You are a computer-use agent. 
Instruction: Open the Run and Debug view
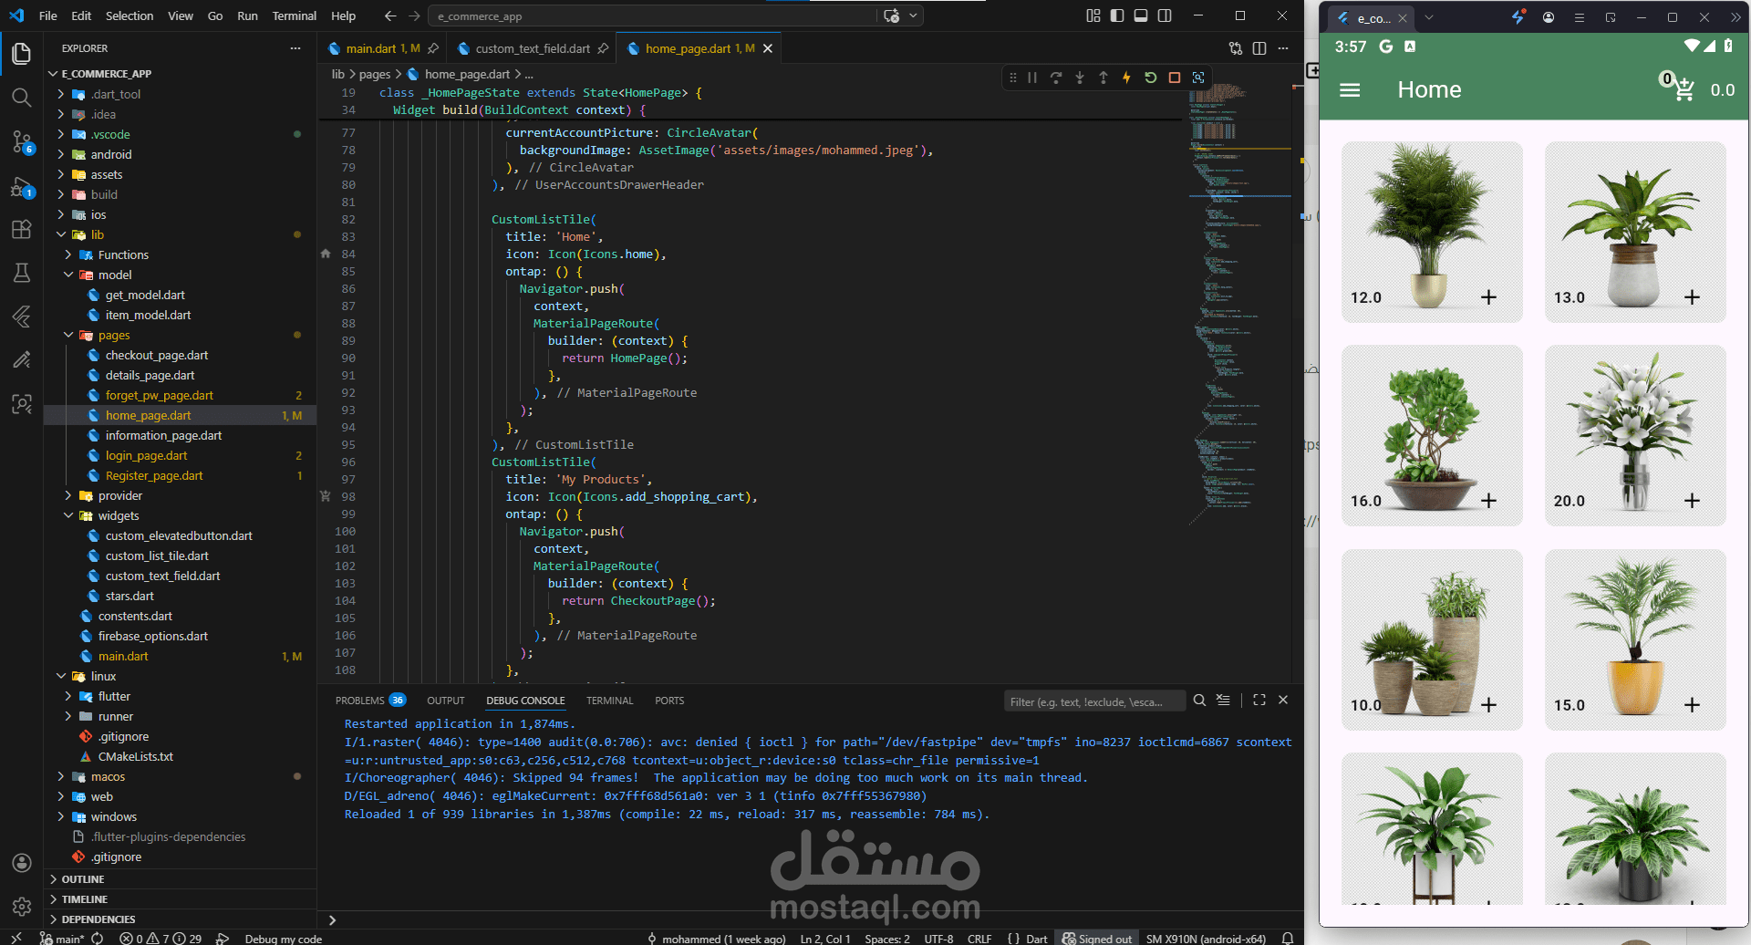(22, 188)
